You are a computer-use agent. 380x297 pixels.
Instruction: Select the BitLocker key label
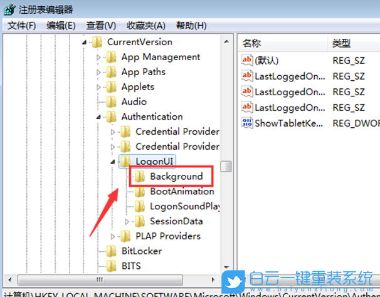coord(142,251)
